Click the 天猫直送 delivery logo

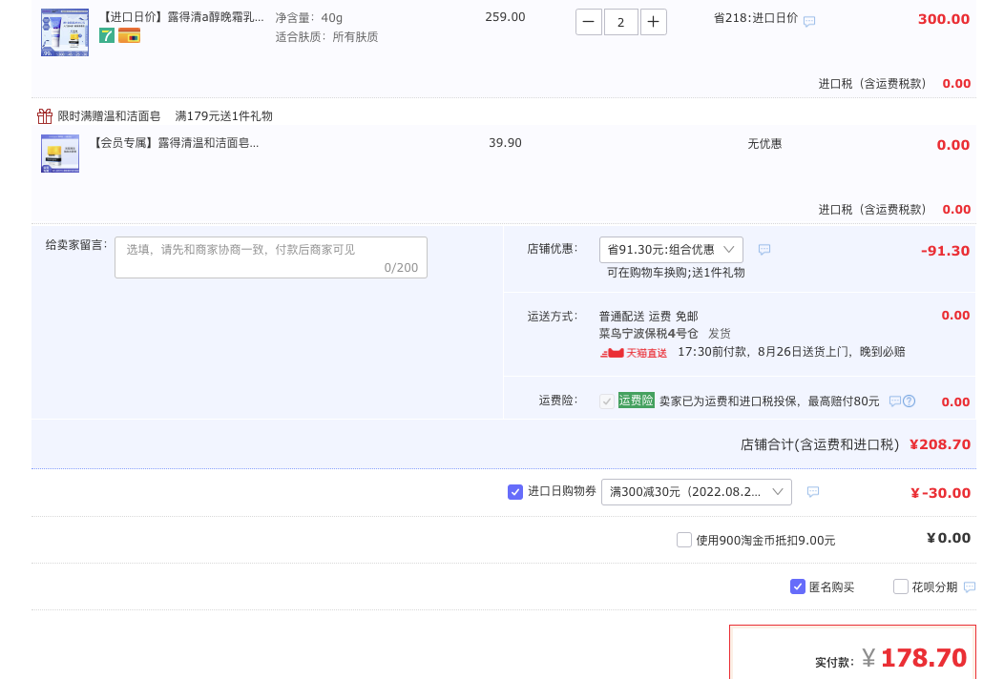[634, 353]
